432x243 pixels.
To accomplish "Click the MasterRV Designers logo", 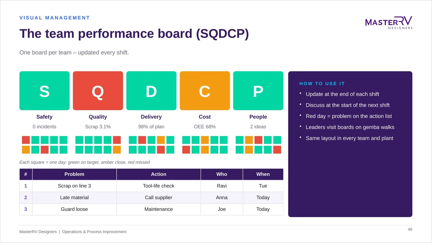I will 389,23.
